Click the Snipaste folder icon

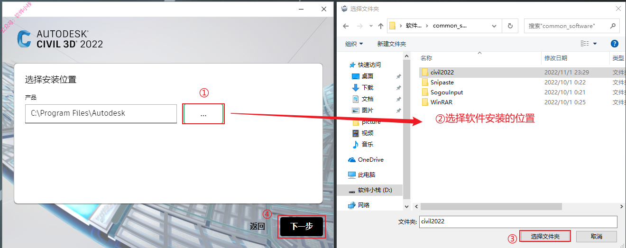click(424, 83)
